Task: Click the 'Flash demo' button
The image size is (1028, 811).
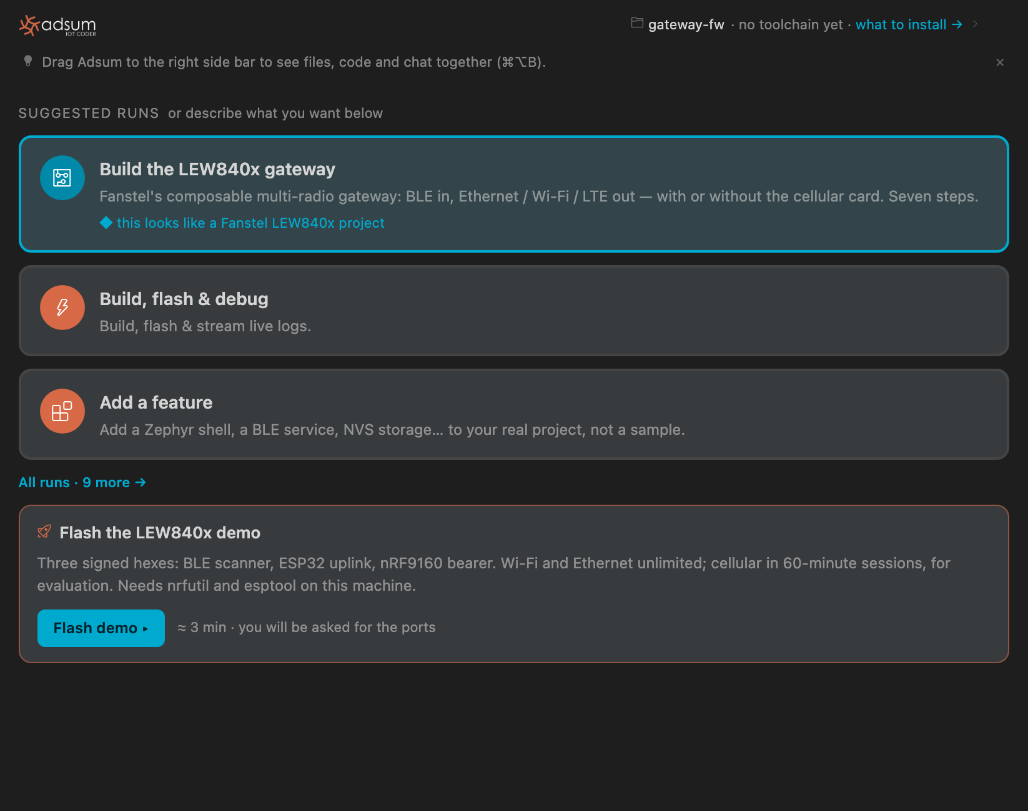Action: [101, 628]
